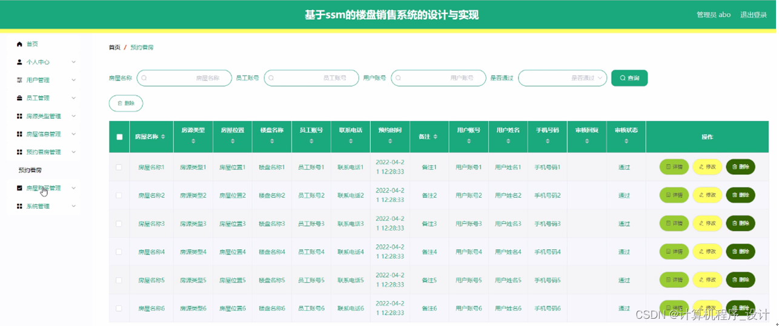Click the sort arrows under the 员工账号 column header
This screenshot has width=779, height=326.
tap(311, 141)
